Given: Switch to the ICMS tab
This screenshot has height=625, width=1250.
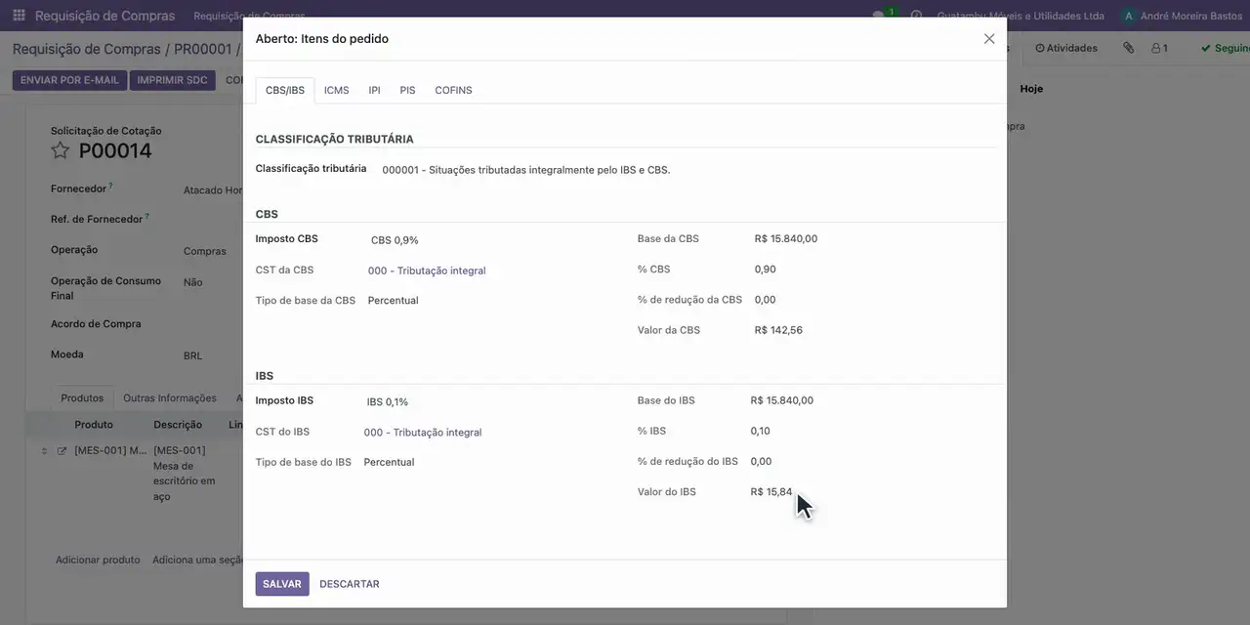Looking at the screenshot, I should coord(337,90).
